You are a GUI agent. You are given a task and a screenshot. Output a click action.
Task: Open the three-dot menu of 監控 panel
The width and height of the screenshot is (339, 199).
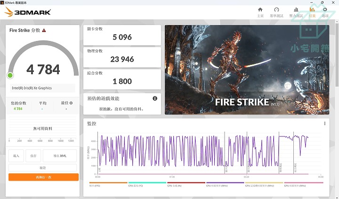coord(325,123)
